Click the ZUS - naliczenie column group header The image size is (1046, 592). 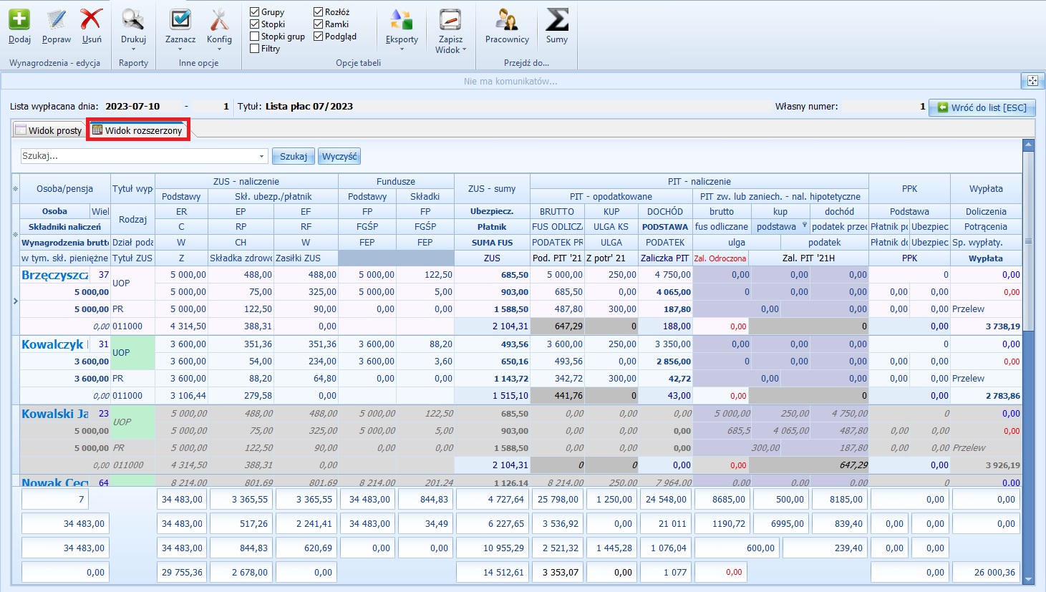point(246,181)
